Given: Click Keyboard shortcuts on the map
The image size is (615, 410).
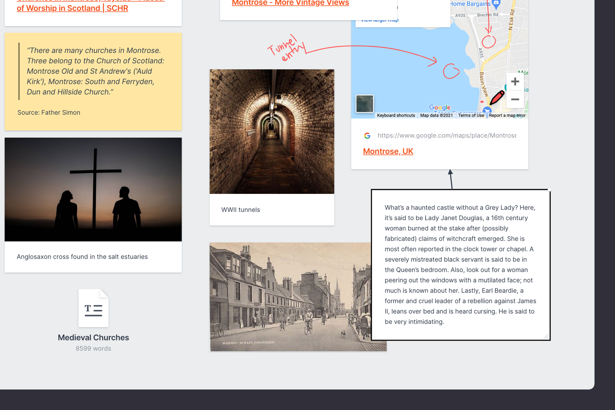Looking at the screenshot, I should (x=396, y=116).
